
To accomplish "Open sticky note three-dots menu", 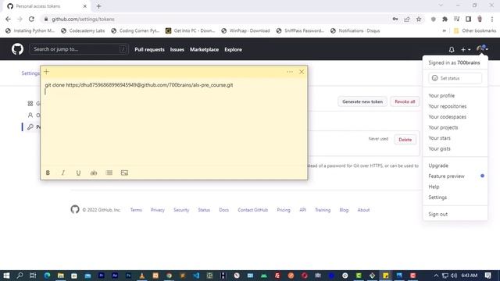I will [290, 72].
